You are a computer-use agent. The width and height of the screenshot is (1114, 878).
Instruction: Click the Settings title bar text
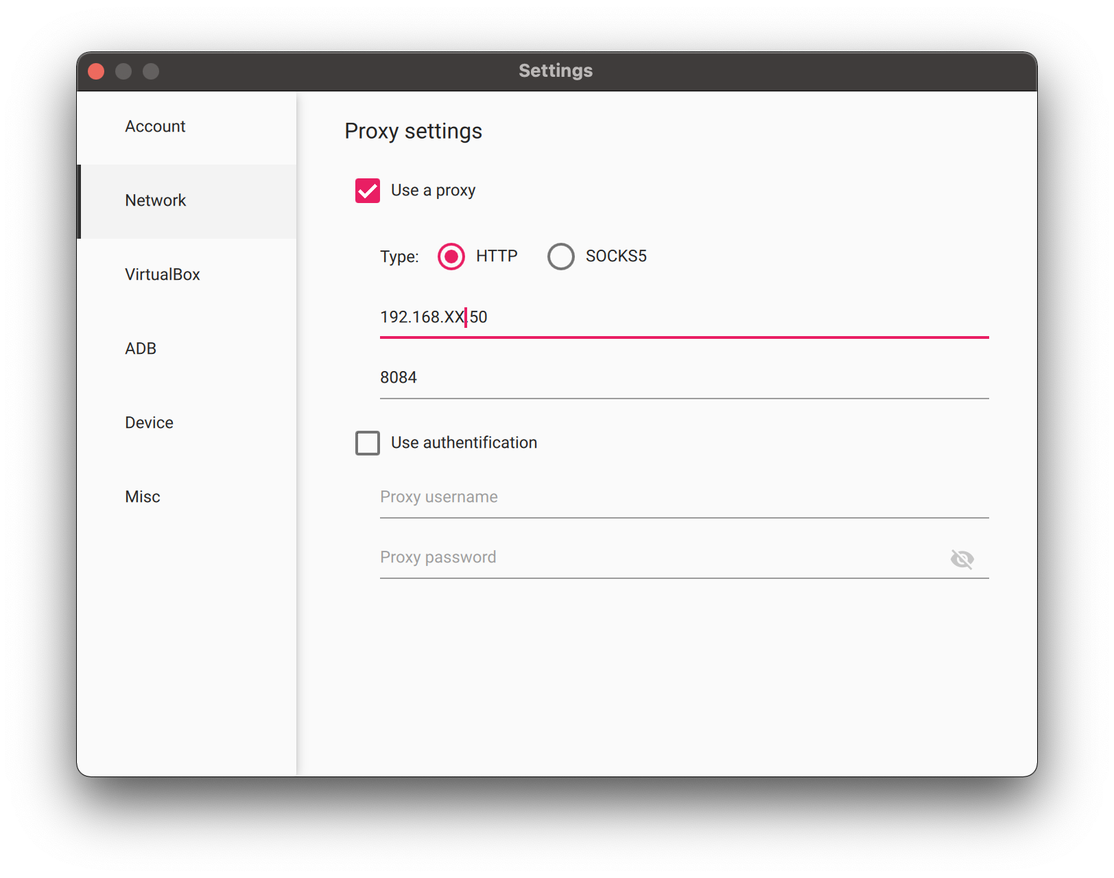pyautogui.click(x=555, y=71)
